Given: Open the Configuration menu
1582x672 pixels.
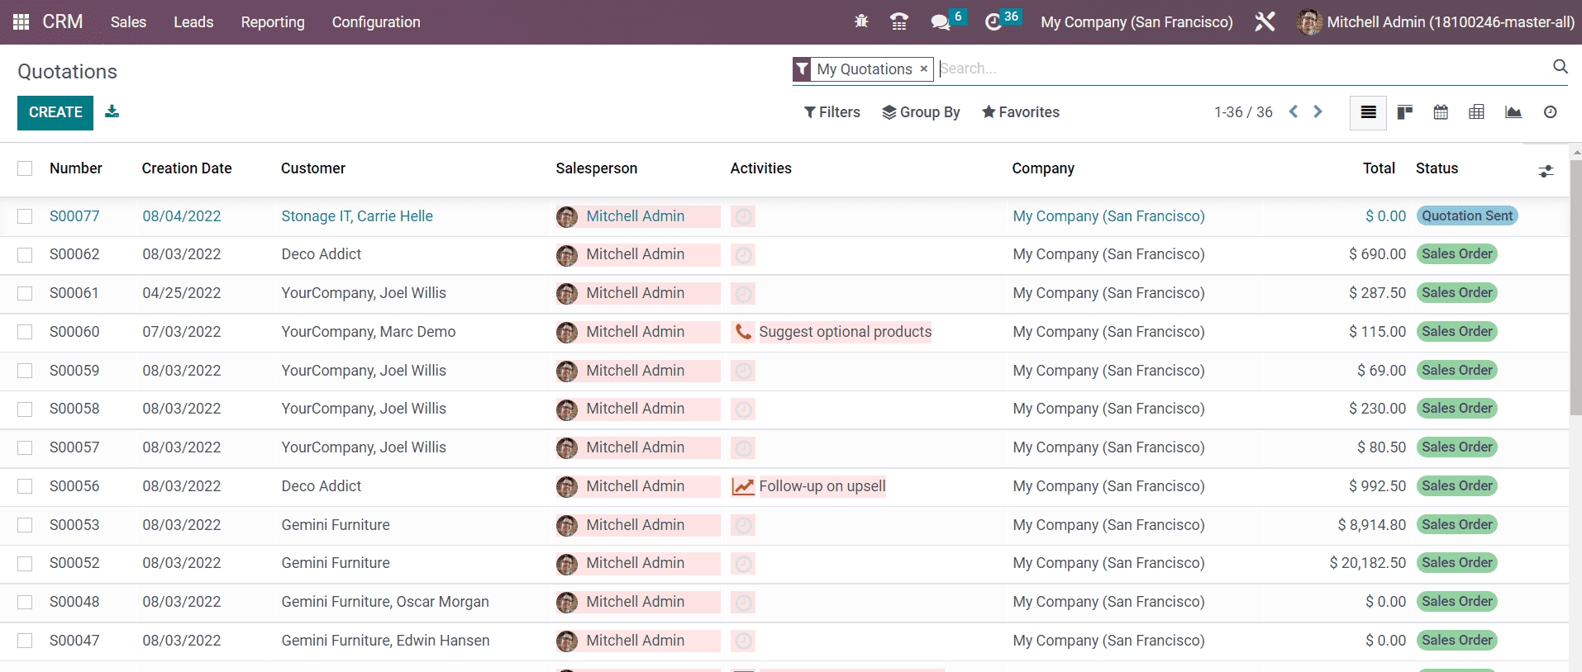Looking at the screenshot, I should (376, 22).
